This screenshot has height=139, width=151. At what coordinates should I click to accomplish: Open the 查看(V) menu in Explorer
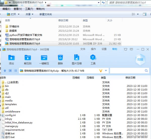click(18, 9)
